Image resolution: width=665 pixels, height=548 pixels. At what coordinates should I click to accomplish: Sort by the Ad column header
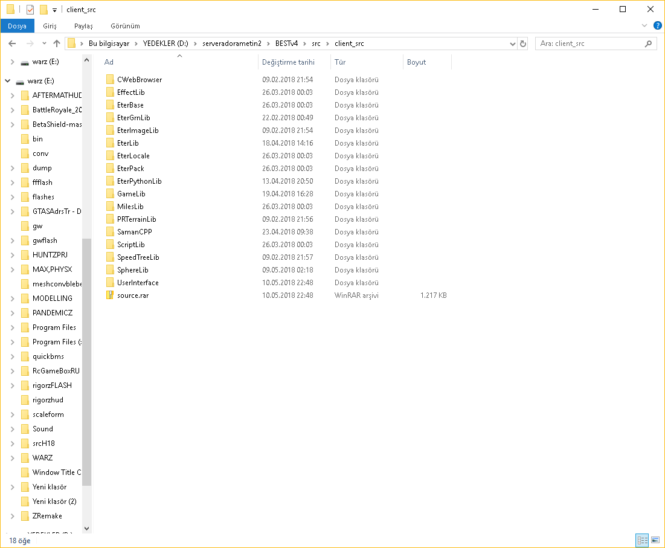click(109, 62)
